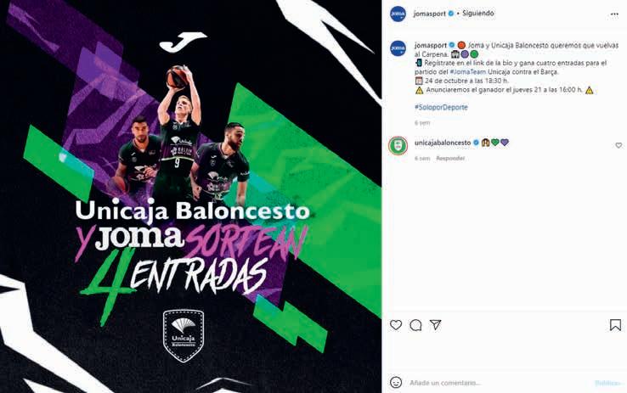Open jomasport profile picture in header

click(398, 14)
